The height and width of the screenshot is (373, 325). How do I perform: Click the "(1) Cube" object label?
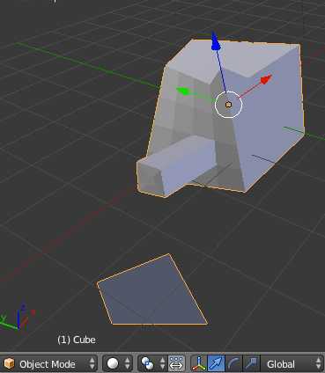click(77, 340)
